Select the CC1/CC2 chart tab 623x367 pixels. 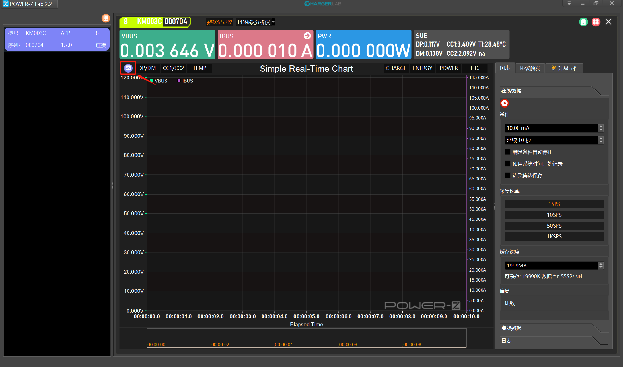click(x=173, y=68)
